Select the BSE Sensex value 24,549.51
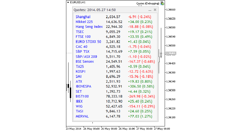248x131 pixels. [x=114, y=62]
